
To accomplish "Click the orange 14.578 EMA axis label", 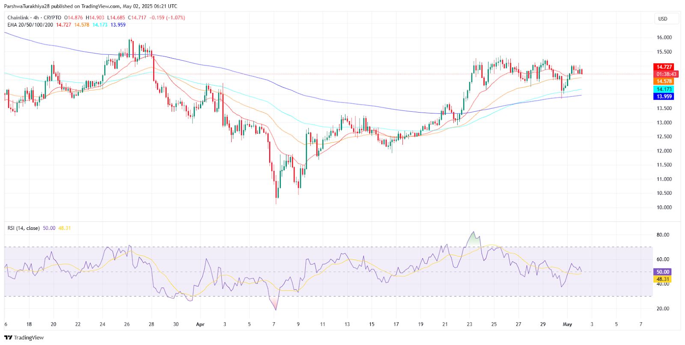I will (664, 81).
